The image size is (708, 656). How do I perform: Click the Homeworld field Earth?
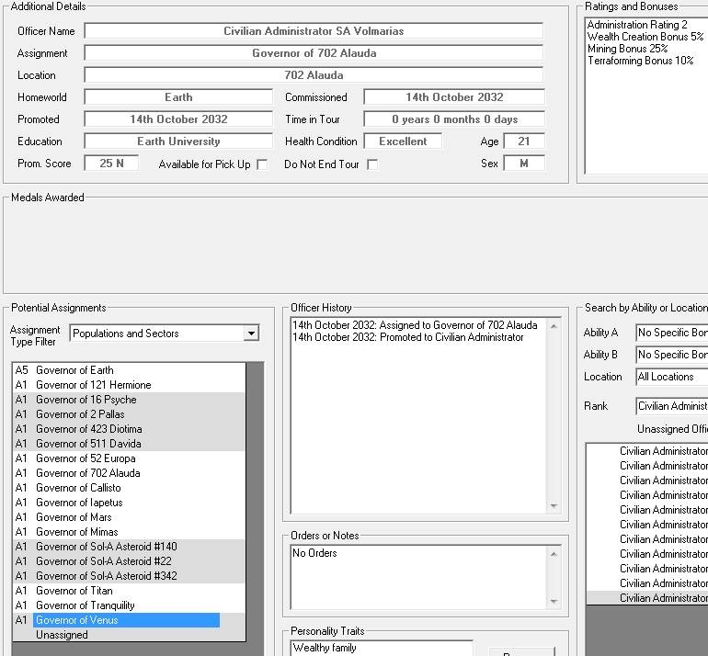tap(178, 97)
